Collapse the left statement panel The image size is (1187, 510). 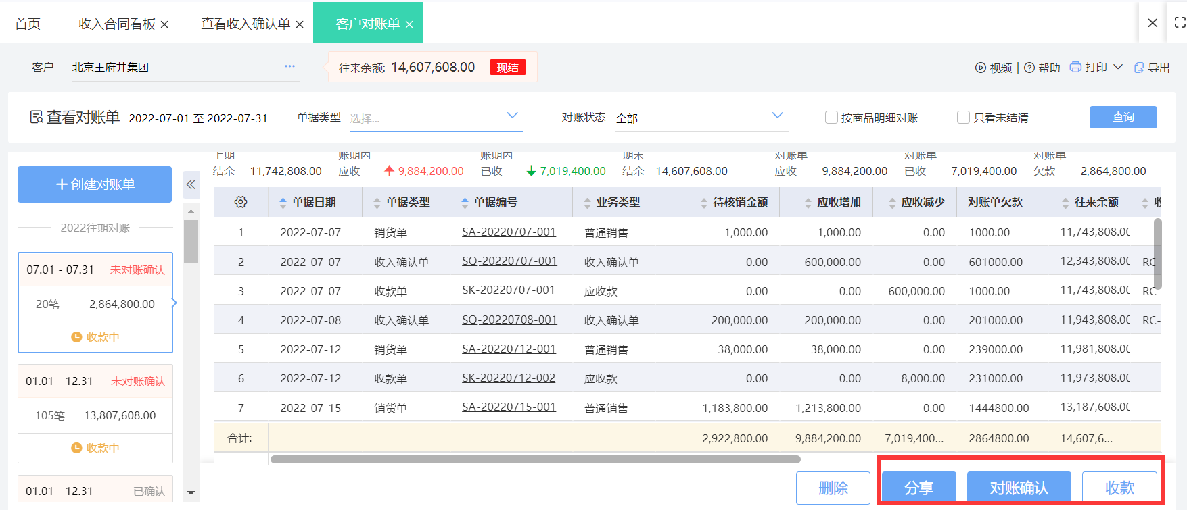pyautogui.click(x=191, y=184)
